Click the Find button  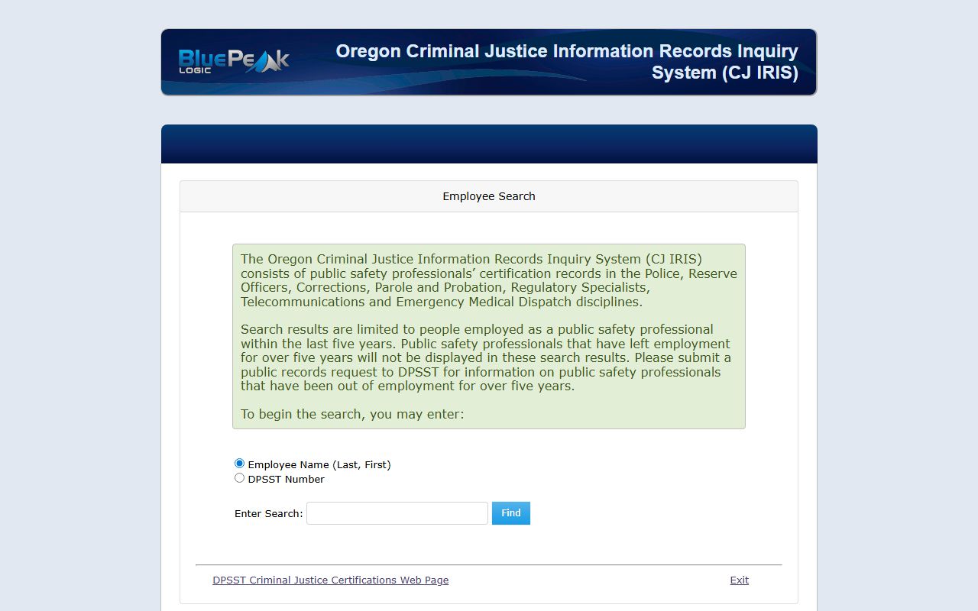point(511,513)
